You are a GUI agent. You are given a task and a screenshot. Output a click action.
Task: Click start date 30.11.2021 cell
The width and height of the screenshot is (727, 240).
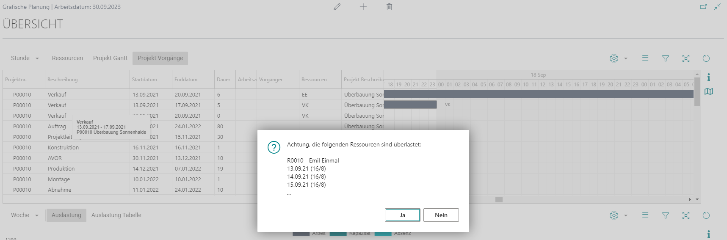[x=146, y=158]
